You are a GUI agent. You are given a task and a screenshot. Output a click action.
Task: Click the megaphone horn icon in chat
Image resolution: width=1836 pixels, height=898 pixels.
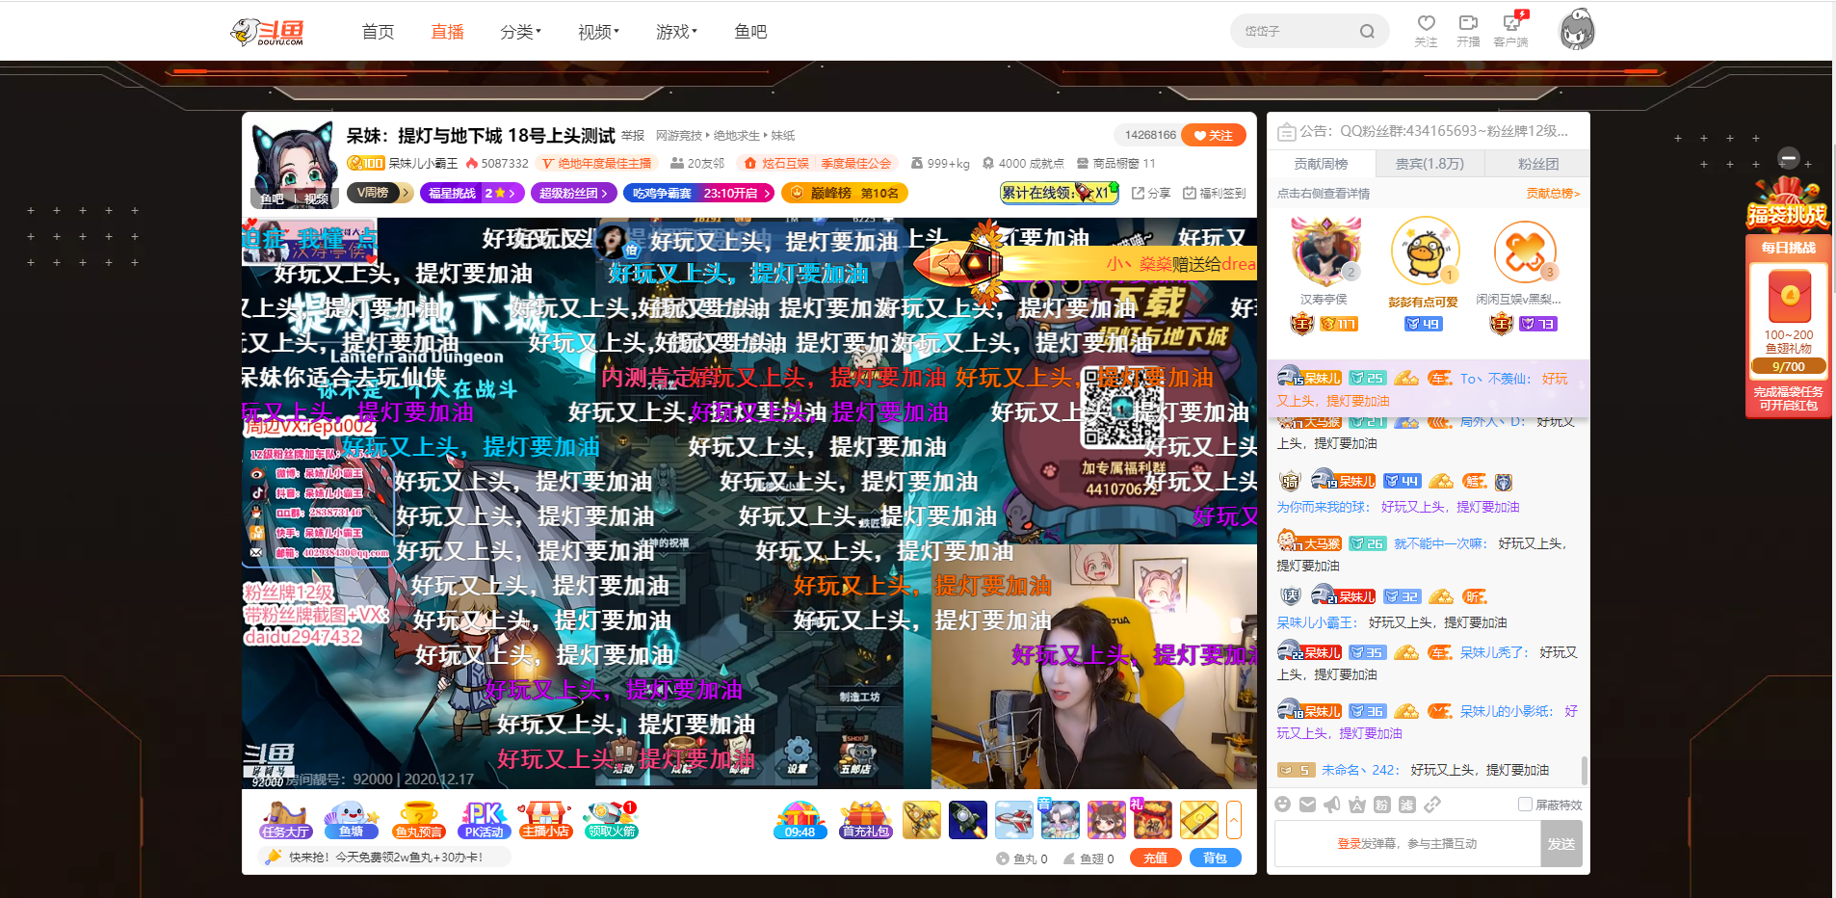click(x=1332, y=805)
